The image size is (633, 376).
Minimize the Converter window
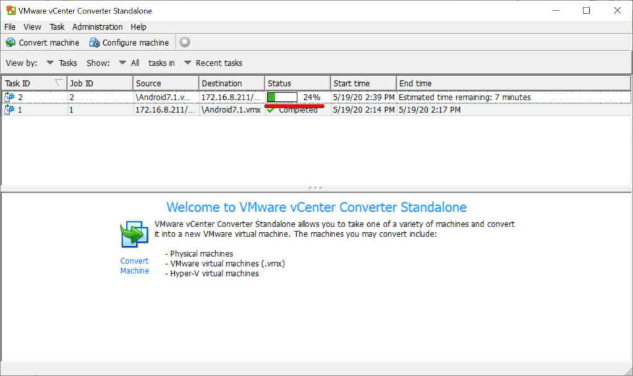tap(556, 10)
